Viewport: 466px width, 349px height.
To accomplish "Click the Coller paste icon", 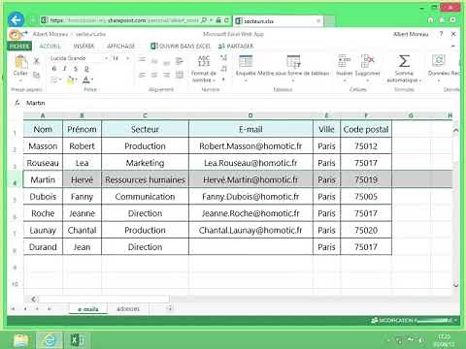I will [20, 62].
